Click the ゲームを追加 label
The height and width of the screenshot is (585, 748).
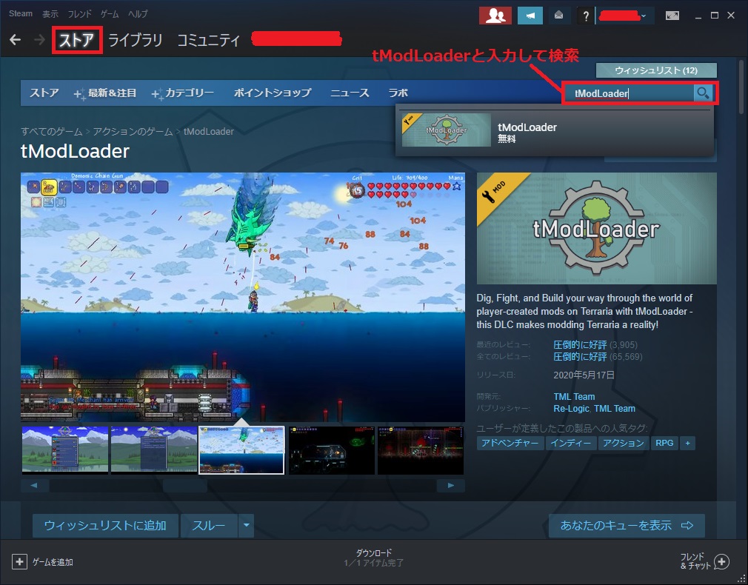point(53,562)
